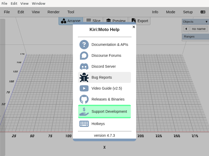Select the no name object
Image resolution: width=209 pixels, height=156 pixels.
(x=199, y=29)
